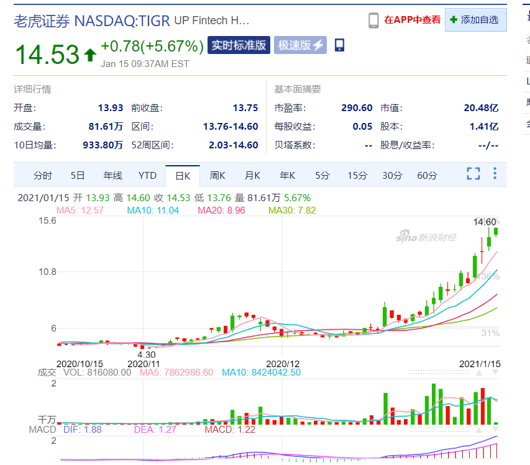The height and width of the screenshot is (465, 530).
Task: Expand chart to fullscreen
Action: coord(473,174)
